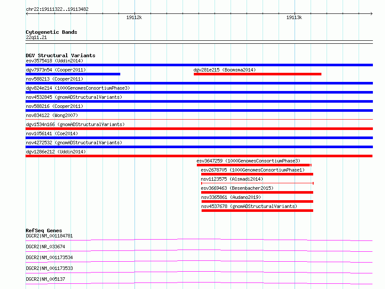385x289 pixels.
Task: Click nsv1123575 (Alsmadi2014) variant label
Action: tap(232, 179)
